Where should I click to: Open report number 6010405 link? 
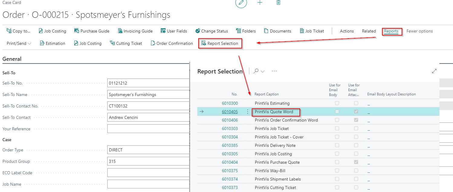(x=230, y=112)
